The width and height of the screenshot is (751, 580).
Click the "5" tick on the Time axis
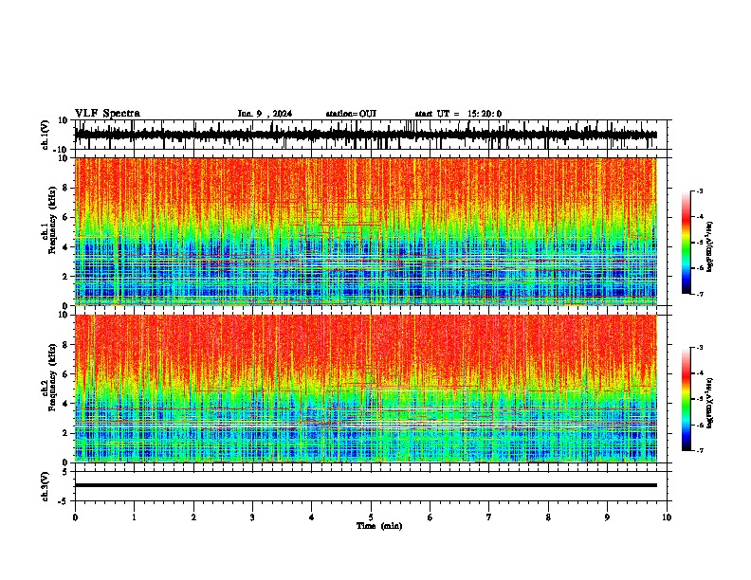[371, 517]
